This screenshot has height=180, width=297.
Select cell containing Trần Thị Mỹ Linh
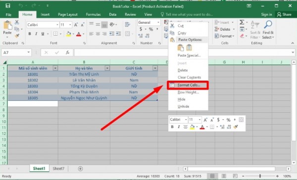84,74
